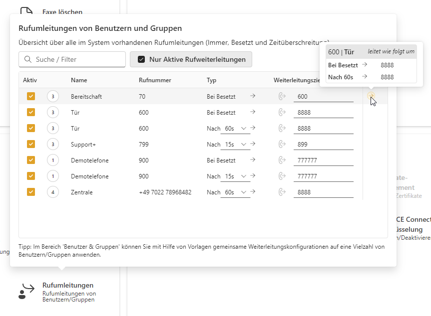The image size is (431, 316).
Task: Uncheck Aktiv for Bereitschaft row
Action: point(31,96)
